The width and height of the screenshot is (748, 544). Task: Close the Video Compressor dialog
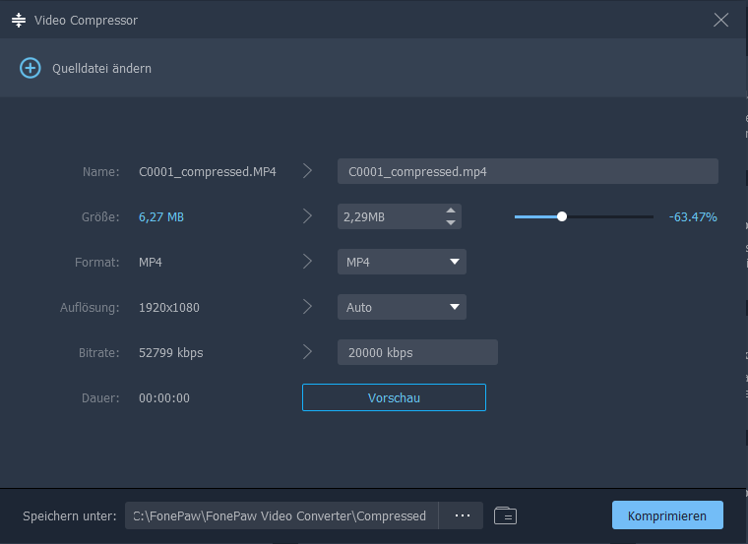click(721, 20)
